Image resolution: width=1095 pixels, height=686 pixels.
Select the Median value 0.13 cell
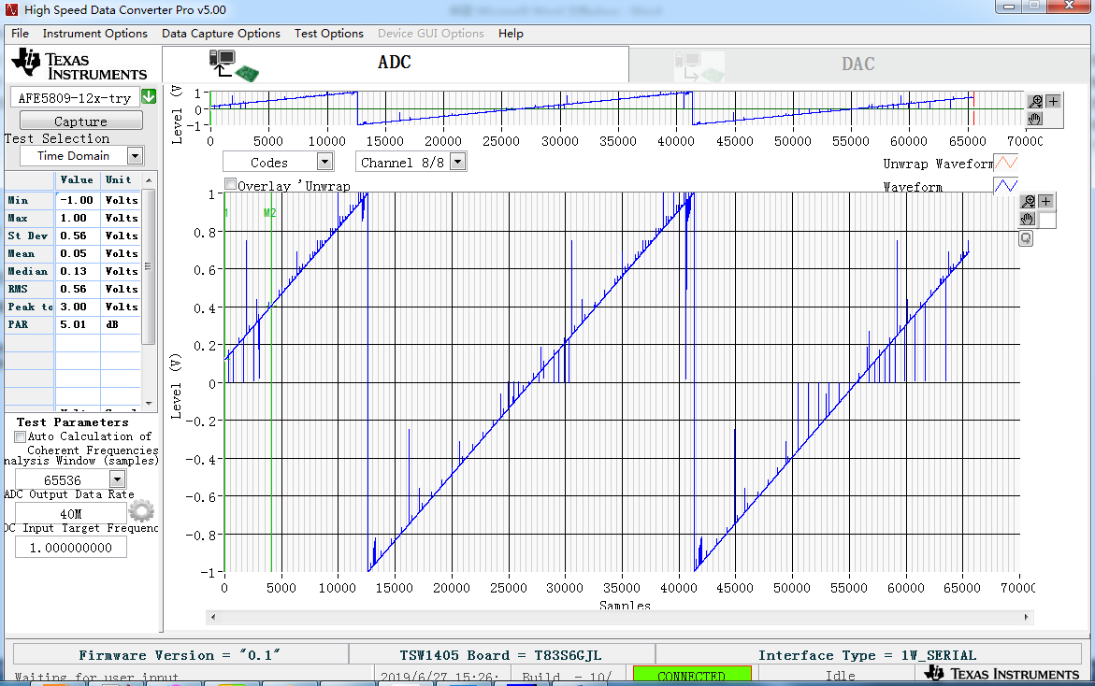click(77, 271)
